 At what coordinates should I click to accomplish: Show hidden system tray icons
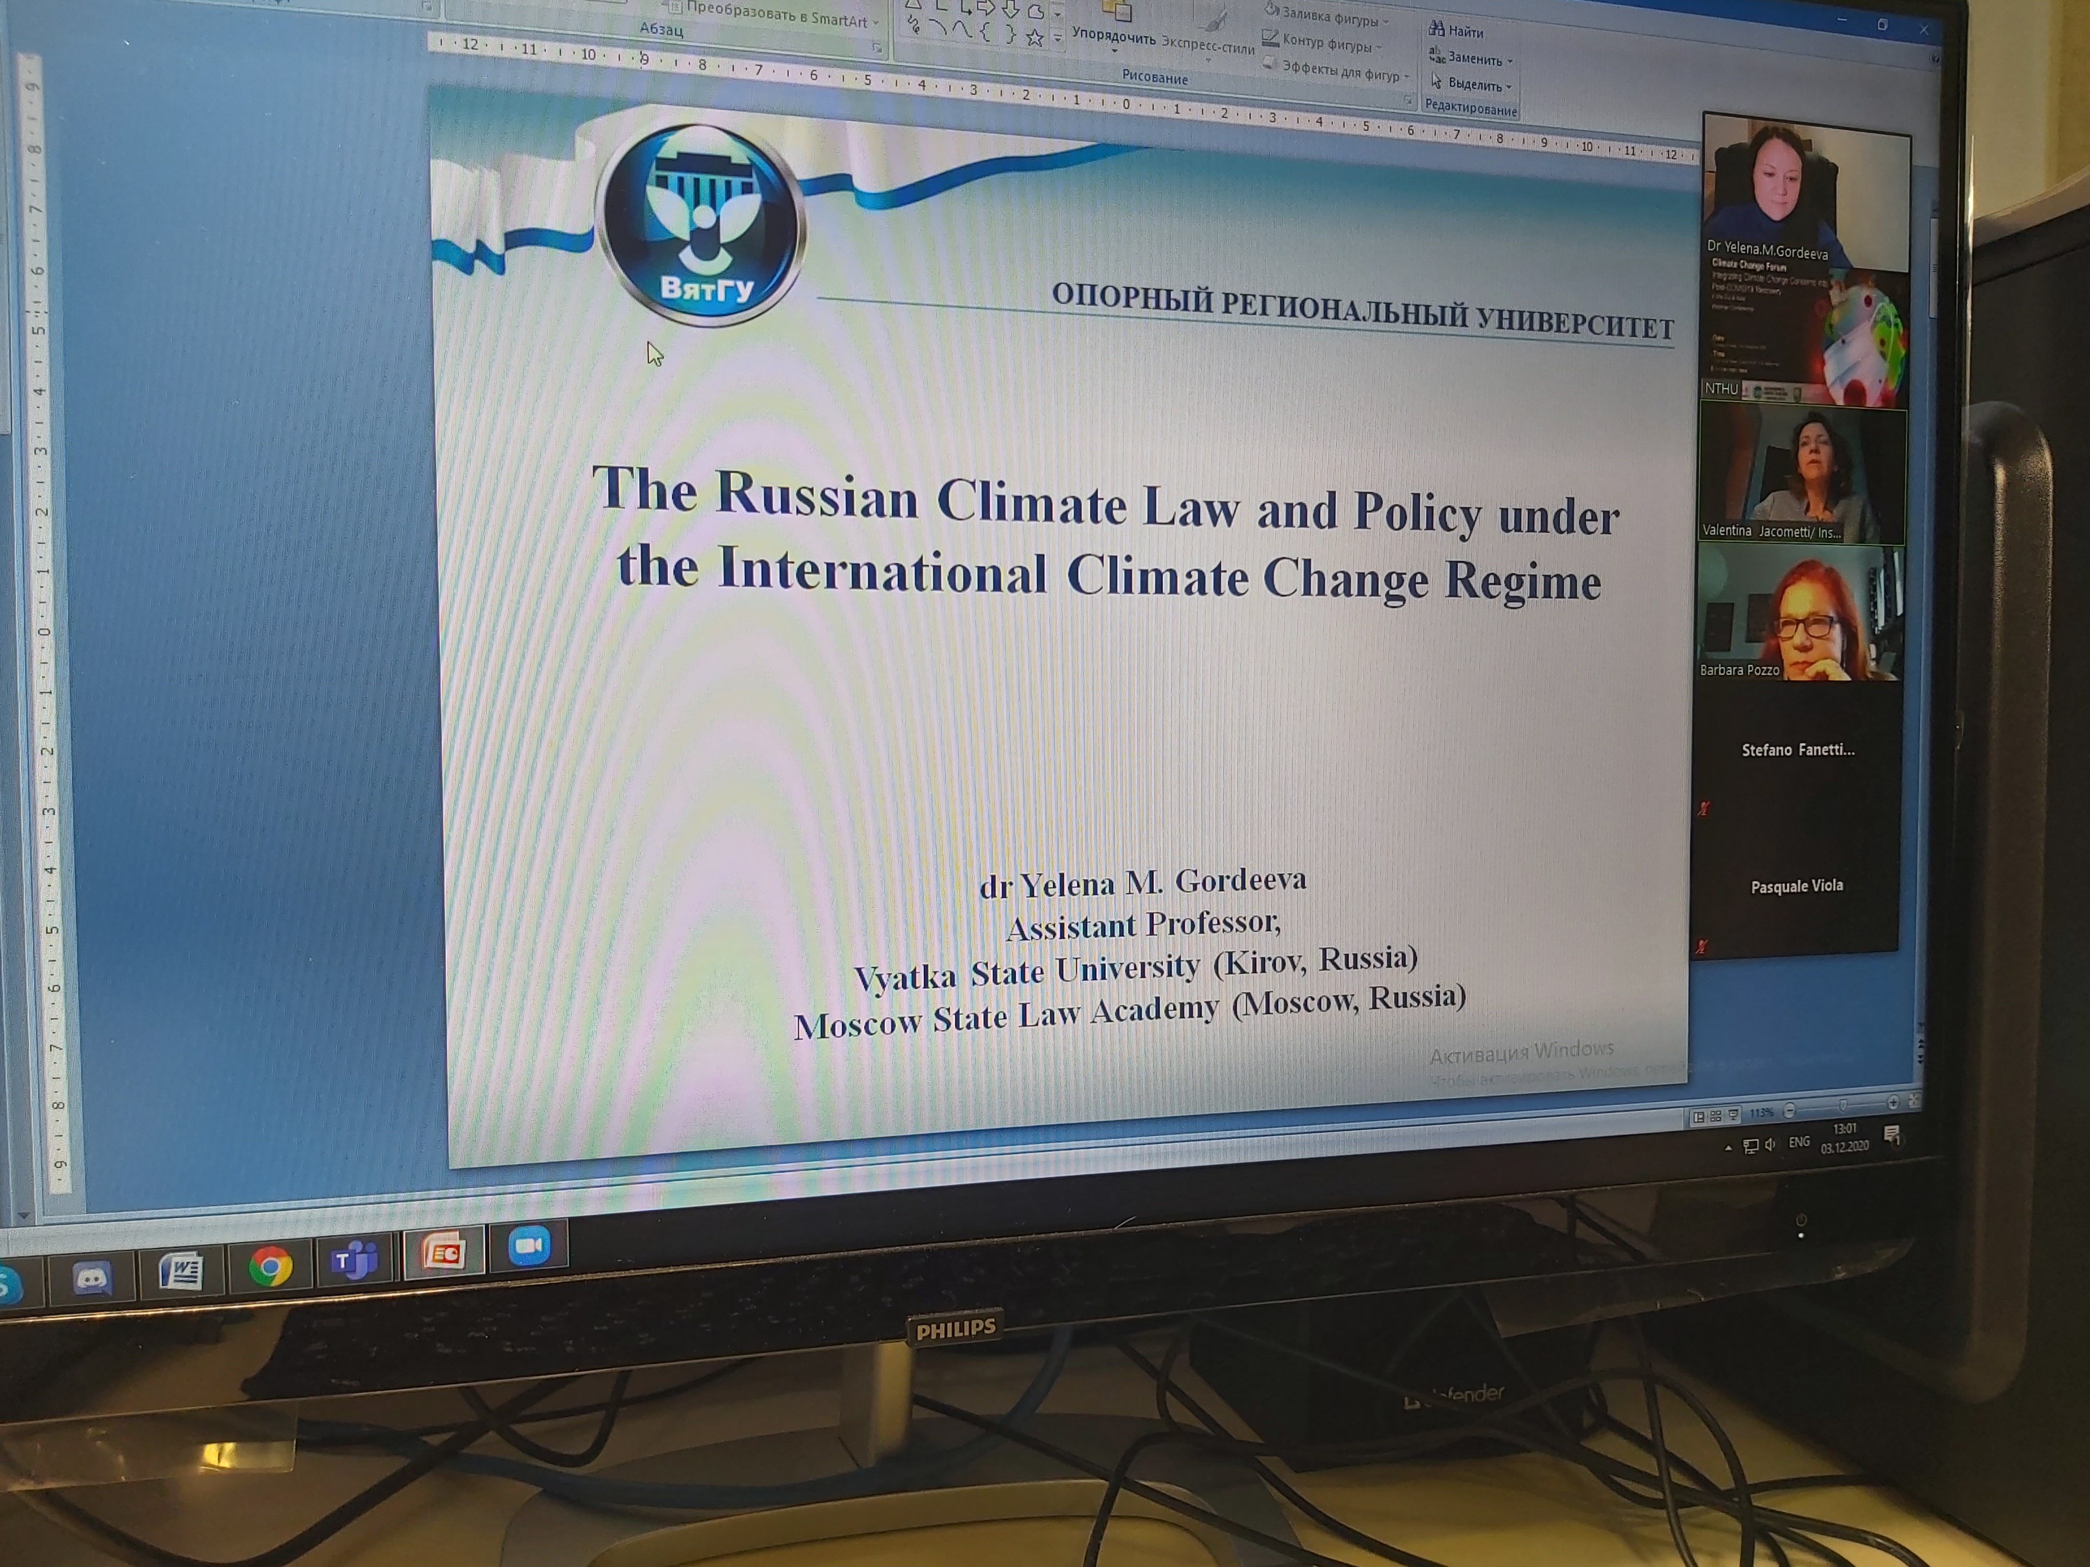coord(1728,1148)
